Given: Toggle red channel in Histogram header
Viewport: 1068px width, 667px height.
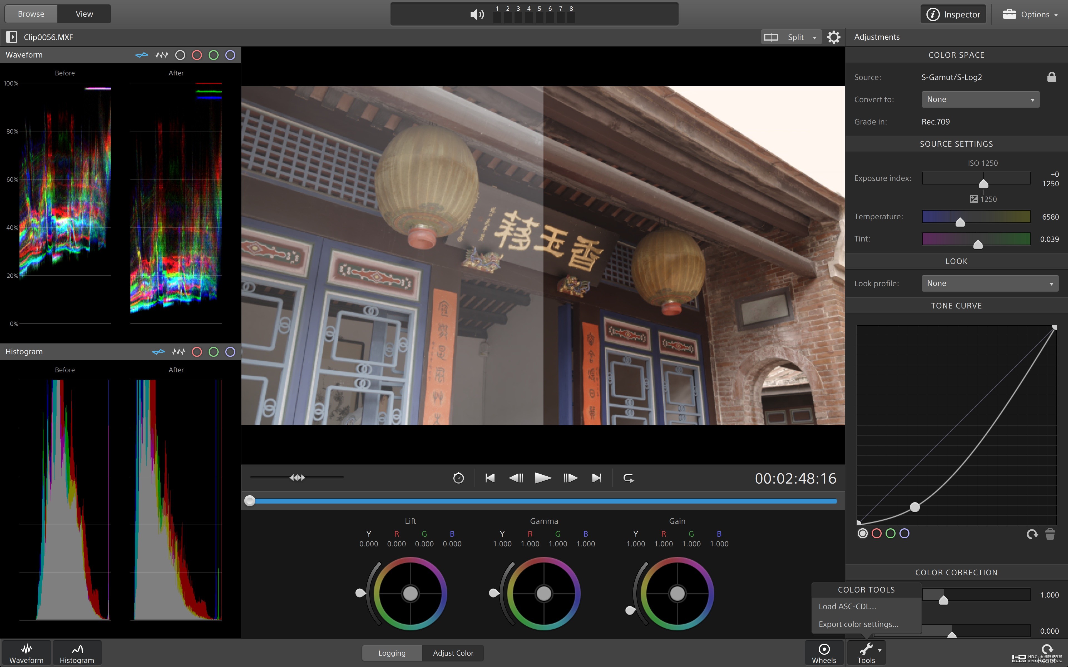Looking at the screenshot, I should click(x=197, y=352).
